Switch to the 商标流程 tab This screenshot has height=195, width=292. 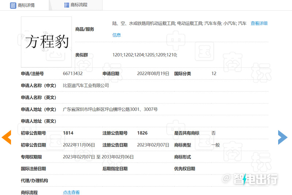(x=76, y=5)
